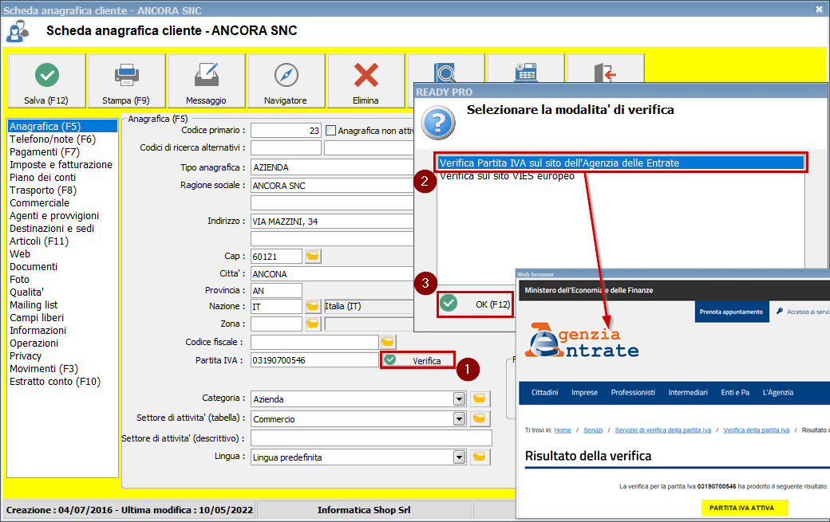Expand the Categoria dropdown arrow
Screen dimensions: 830x522
point(460,399)
